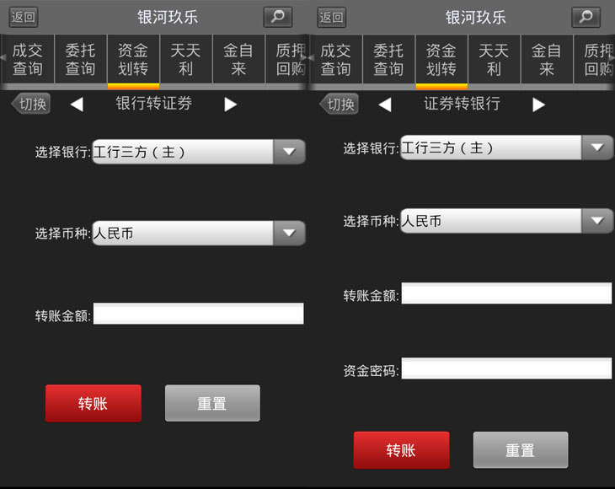
Task: Click the 银行转证券 heading text
Action: tap(153, 104)
